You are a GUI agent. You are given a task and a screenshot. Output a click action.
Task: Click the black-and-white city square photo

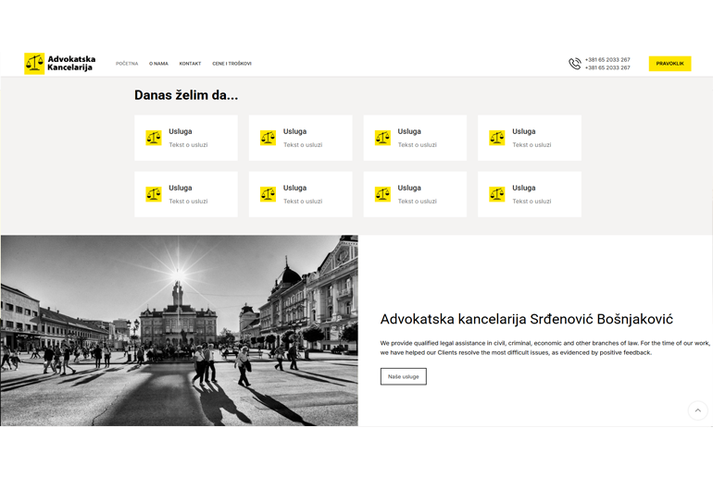[179, 330]
